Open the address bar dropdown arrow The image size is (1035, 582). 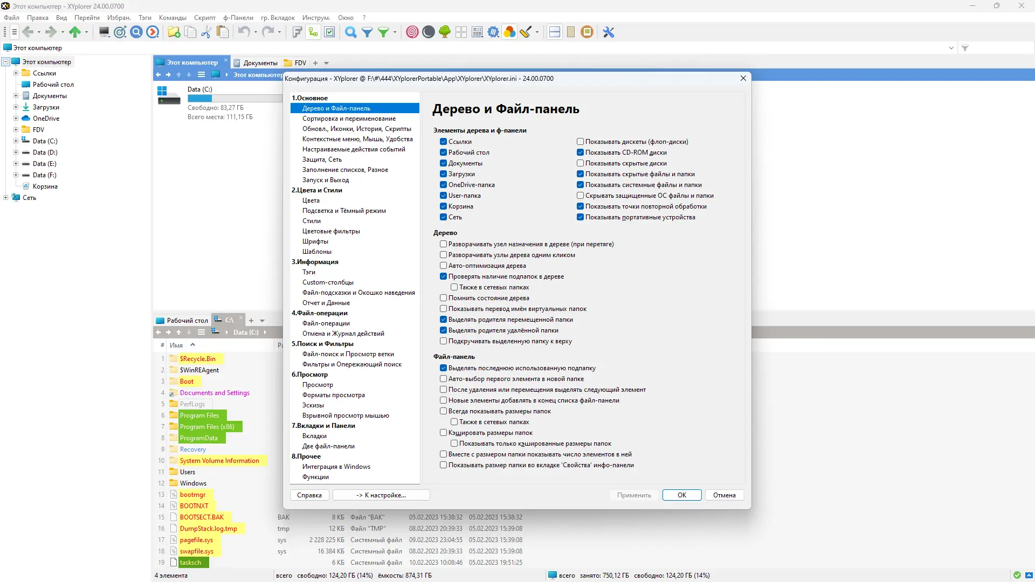(951, 48)
